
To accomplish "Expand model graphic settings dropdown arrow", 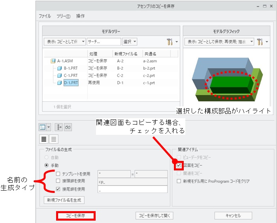I will 267,42.
